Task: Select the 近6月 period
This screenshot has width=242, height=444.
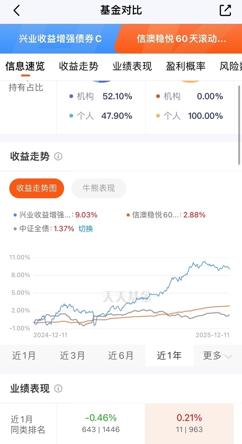Action: (x=121, y=356)
